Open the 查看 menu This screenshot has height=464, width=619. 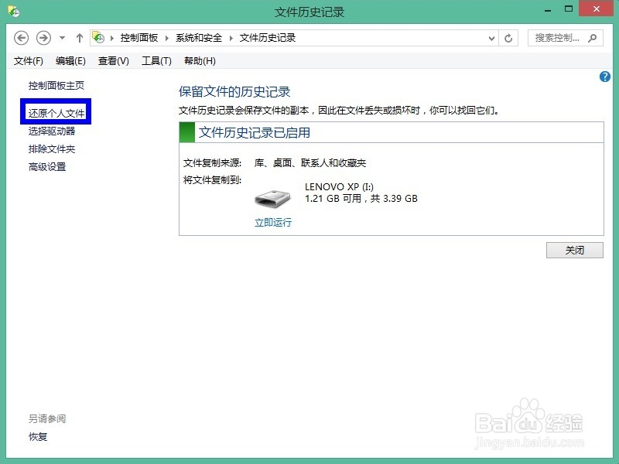(x=111, y=60)
